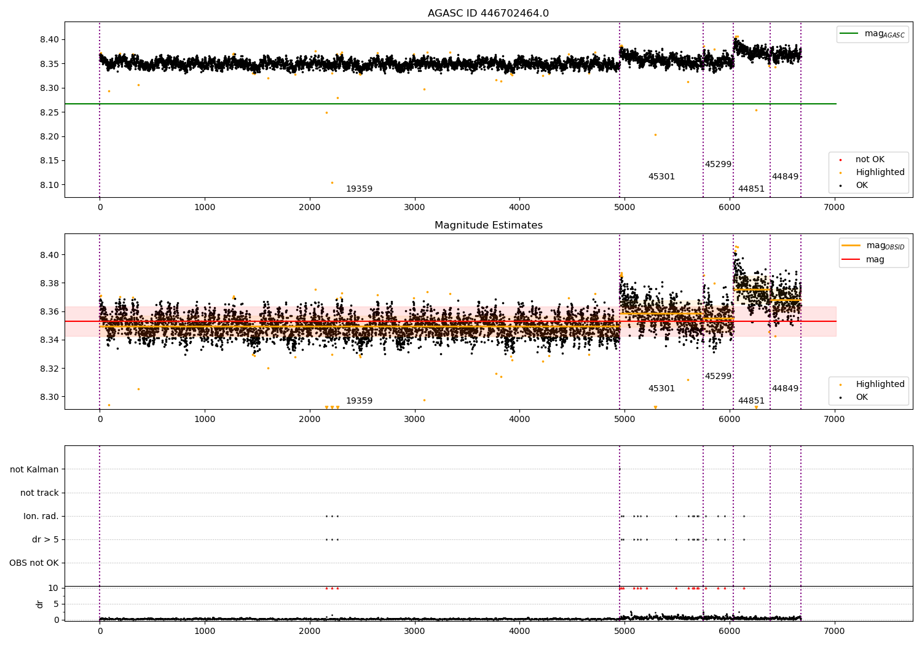Click the 8.36 tick on Magnitude Estimates plot
The width and height of the screenshot is (922, 645).
pyautogui.click(x=49, y=311)
